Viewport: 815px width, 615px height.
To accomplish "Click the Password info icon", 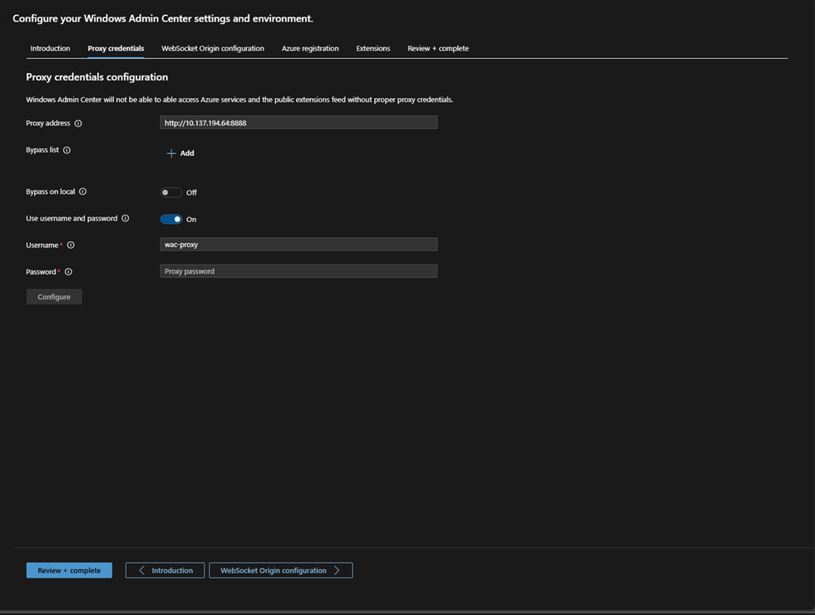I will click(x=68, y=271).
